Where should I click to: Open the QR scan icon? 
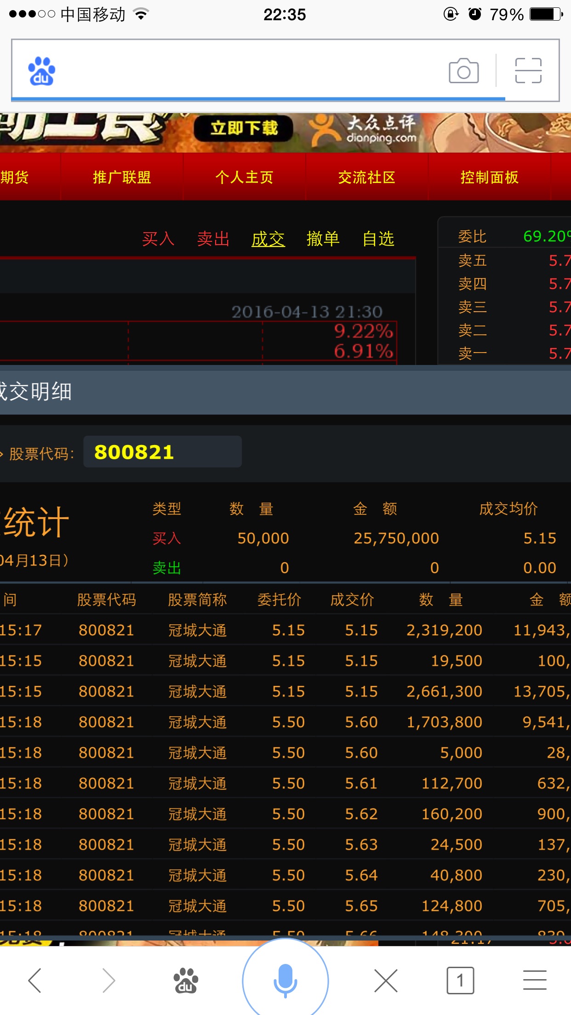coord(528,71)
